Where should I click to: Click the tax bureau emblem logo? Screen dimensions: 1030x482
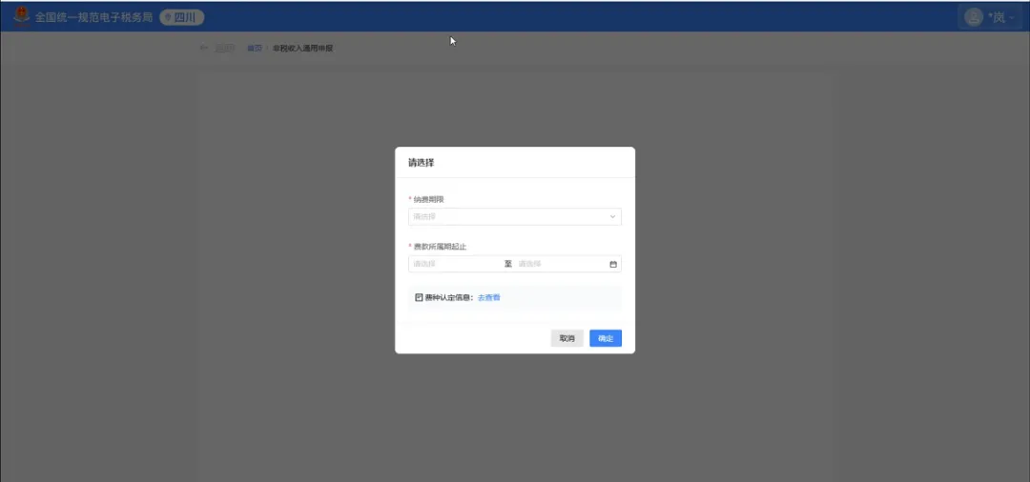[20, 17]
